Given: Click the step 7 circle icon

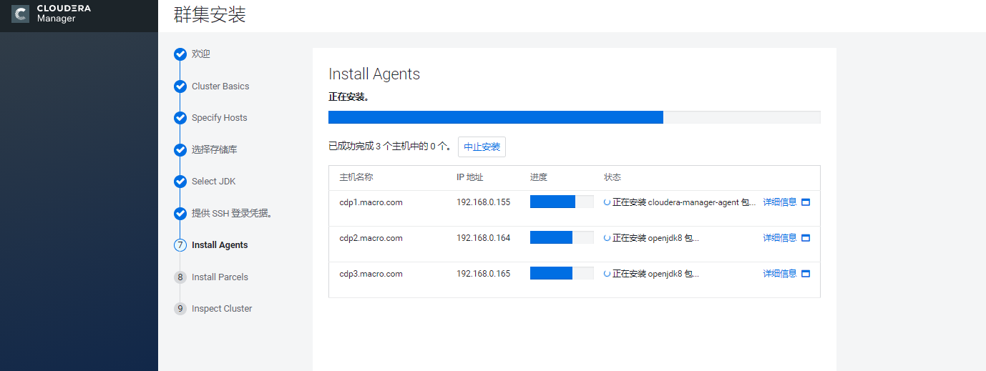Looking at the screenshot, I should [x=180, y=245].
